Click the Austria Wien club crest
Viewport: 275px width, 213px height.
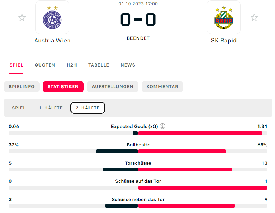[52, 17]
